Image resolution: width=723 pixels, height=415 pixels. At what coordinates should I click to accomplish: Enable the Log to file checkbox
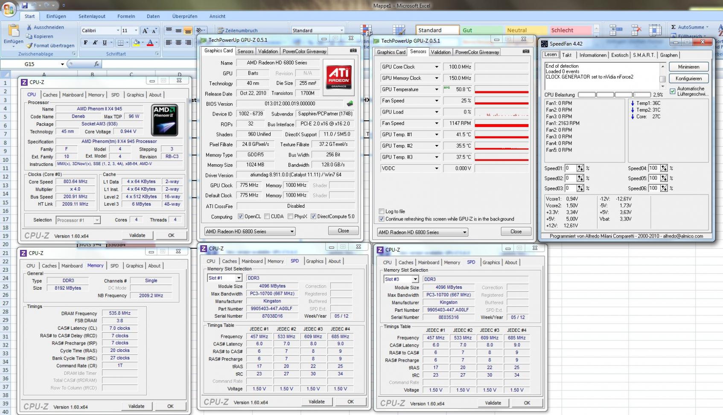(382, 212)
